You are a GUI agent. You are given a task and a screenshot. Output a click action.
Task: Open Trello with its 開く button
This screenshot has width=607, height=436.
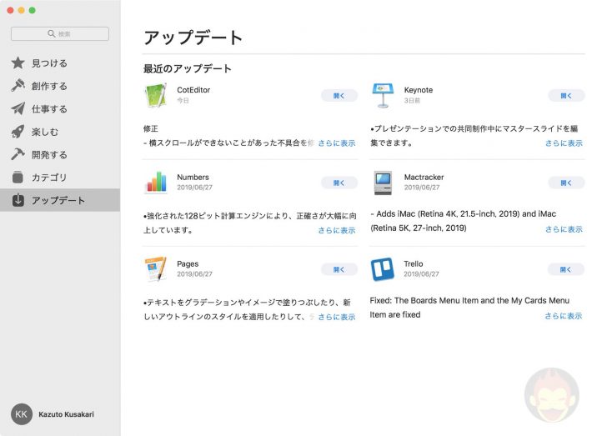point(566,269)
